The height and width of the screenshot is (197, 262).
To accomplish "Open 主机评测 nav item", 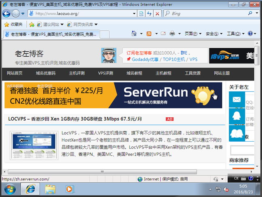I will pyautogui.click(x=77, y=73).
